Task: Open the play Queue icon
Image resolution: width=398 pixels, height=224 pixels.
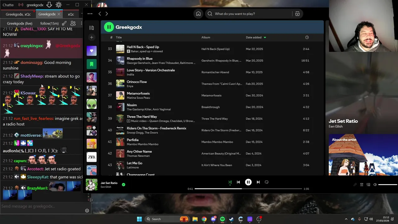Action: click(362, 184)
